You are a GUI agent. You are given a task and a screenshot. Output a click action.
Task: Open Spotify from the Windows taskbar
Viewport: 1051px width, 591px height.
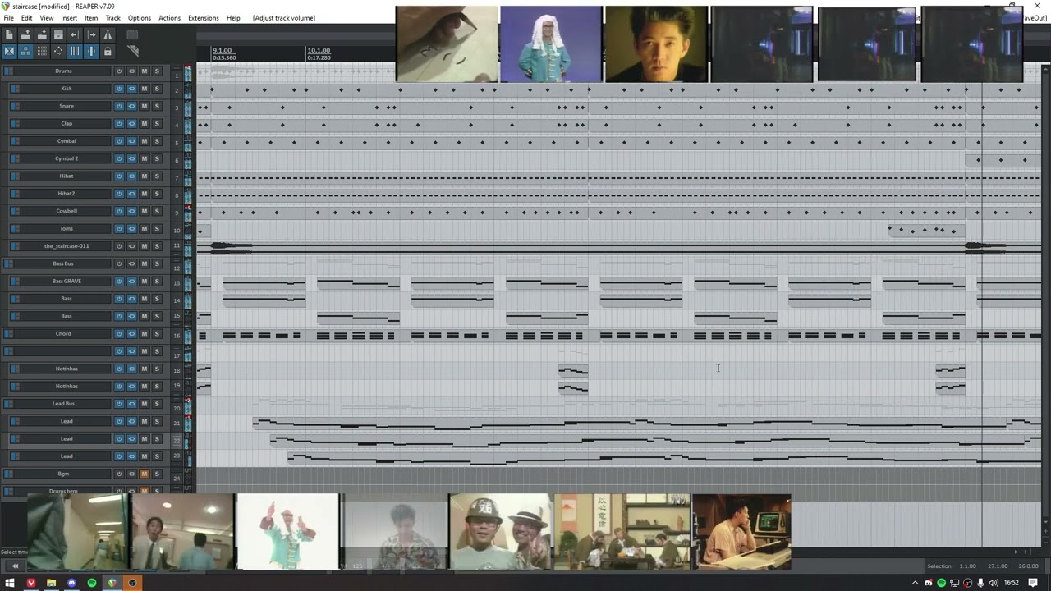[x=91, y=583]
